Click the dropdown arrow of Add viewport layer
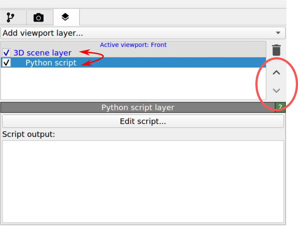The width and height of the screenshot is (298, 226). coord(278,33)
